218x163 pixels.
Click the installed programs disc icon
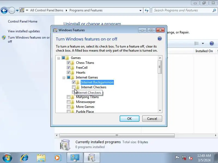pos(65,145)
